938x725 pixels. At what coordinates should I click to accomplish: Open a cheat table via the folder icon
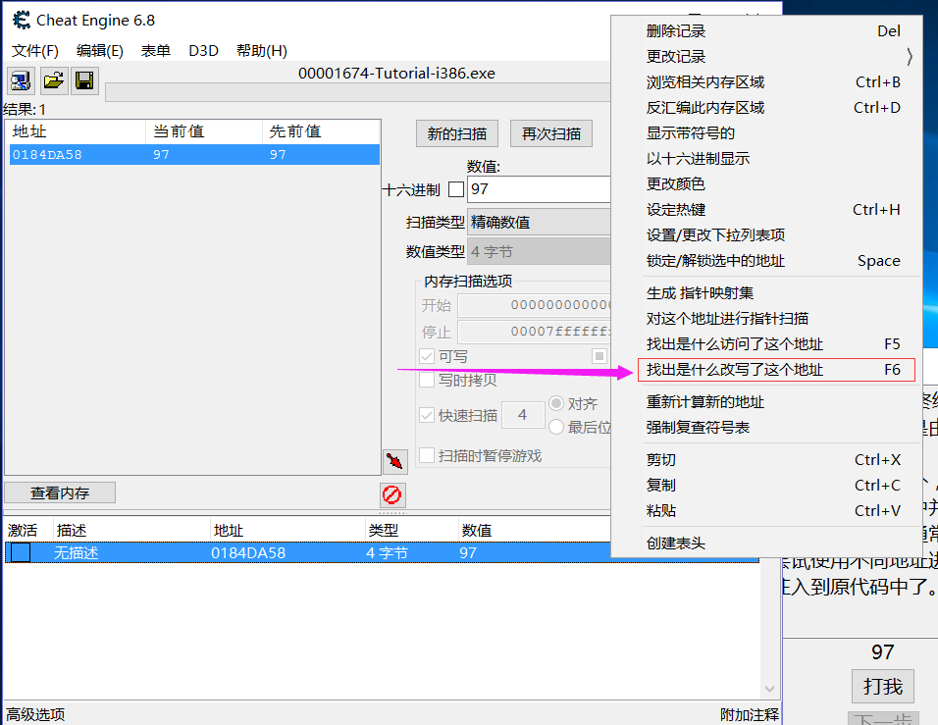point(53,80)
